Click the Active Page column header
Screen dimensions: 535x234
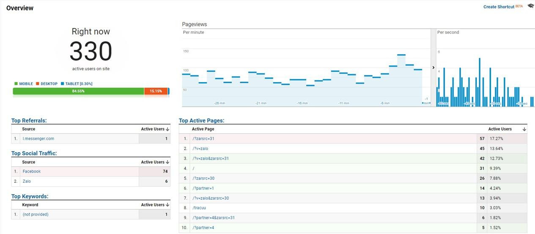coord(203,129)
